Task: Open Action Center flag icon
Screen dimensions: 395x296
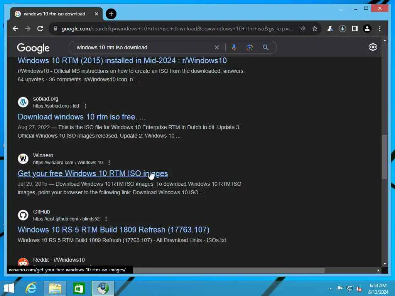Action: pos(340,288)
